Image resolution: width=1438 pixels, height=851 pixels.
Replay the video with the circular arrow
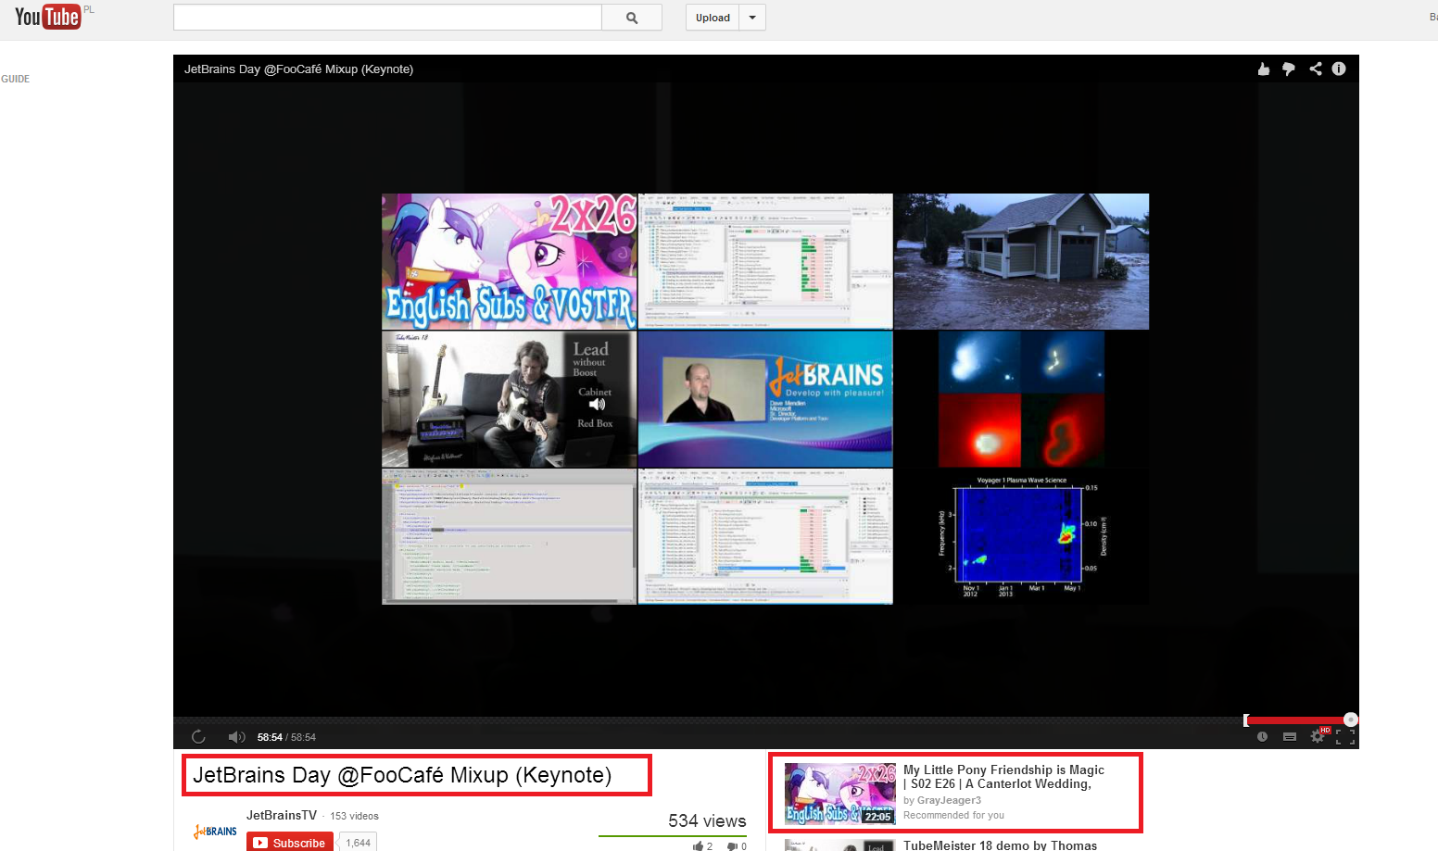[x=198, y=737]
